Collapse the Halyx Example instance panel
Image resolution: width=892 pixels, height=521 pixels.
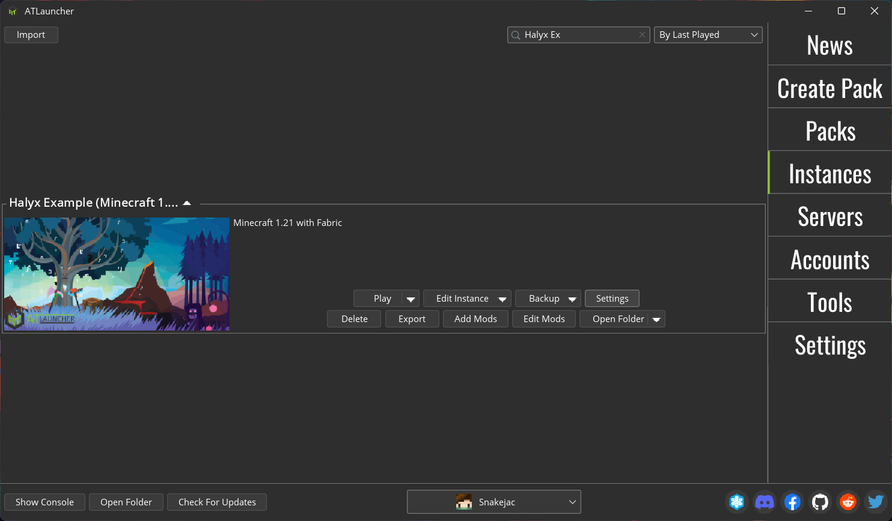pos(187,203)
